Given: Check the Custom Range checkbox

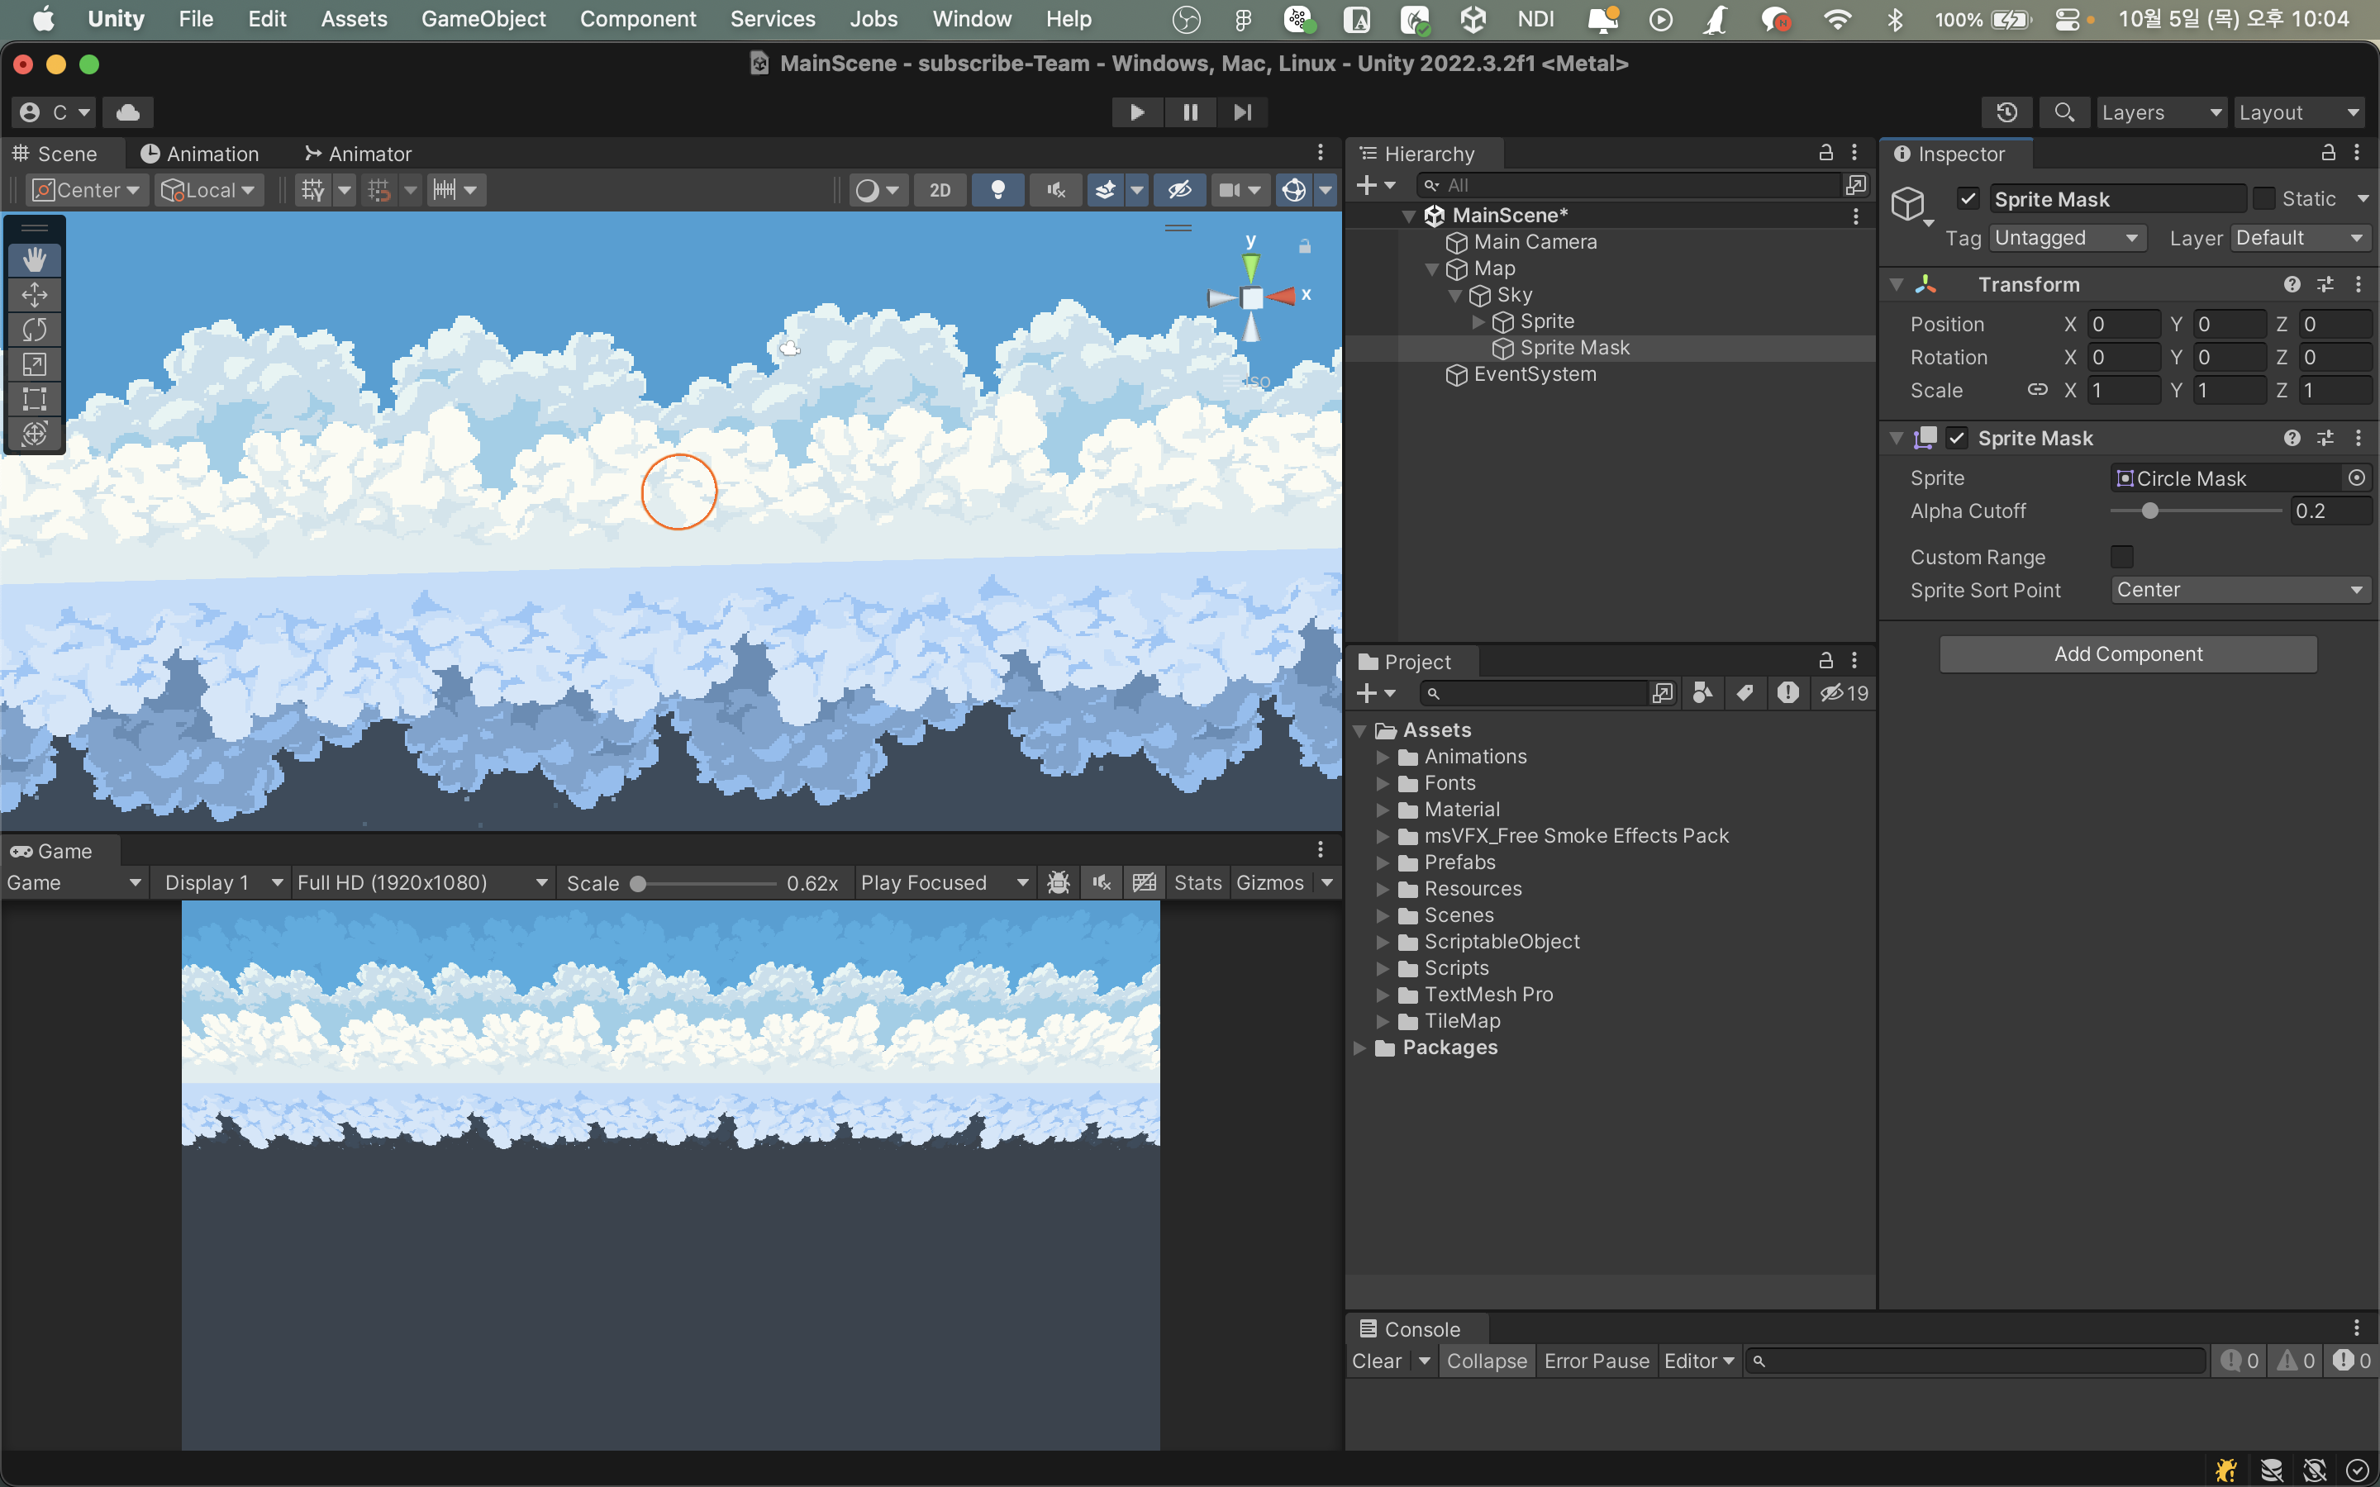Looking at the screenshot, I should point(2122,557).
